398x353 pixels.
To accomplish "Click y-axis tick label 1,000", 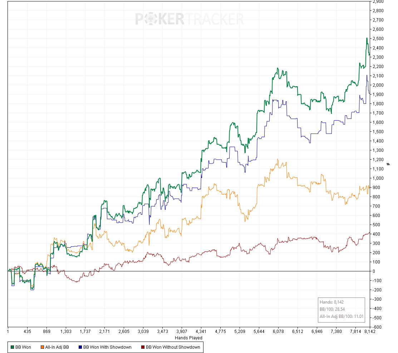I will click(x=378, y=178).
